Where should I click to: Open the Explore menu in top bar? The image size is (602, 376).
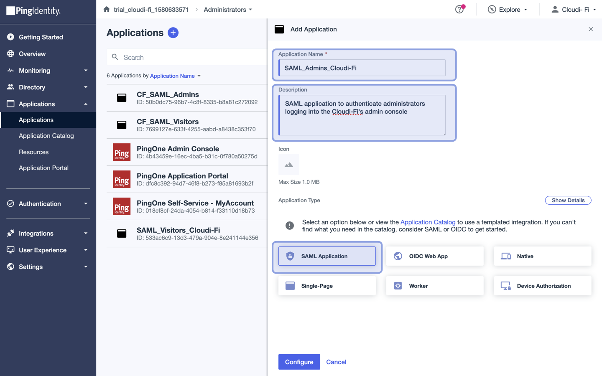click(x=507, y=9)
